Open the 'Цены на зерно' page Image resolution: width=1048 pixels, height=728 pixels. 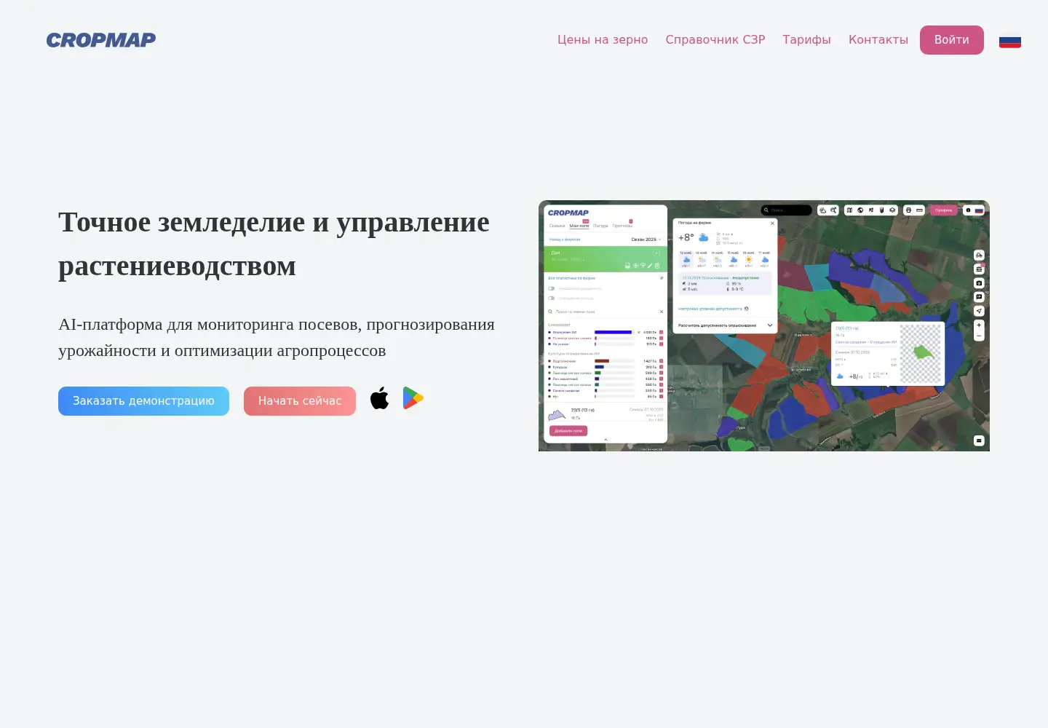tap(603, 40)
